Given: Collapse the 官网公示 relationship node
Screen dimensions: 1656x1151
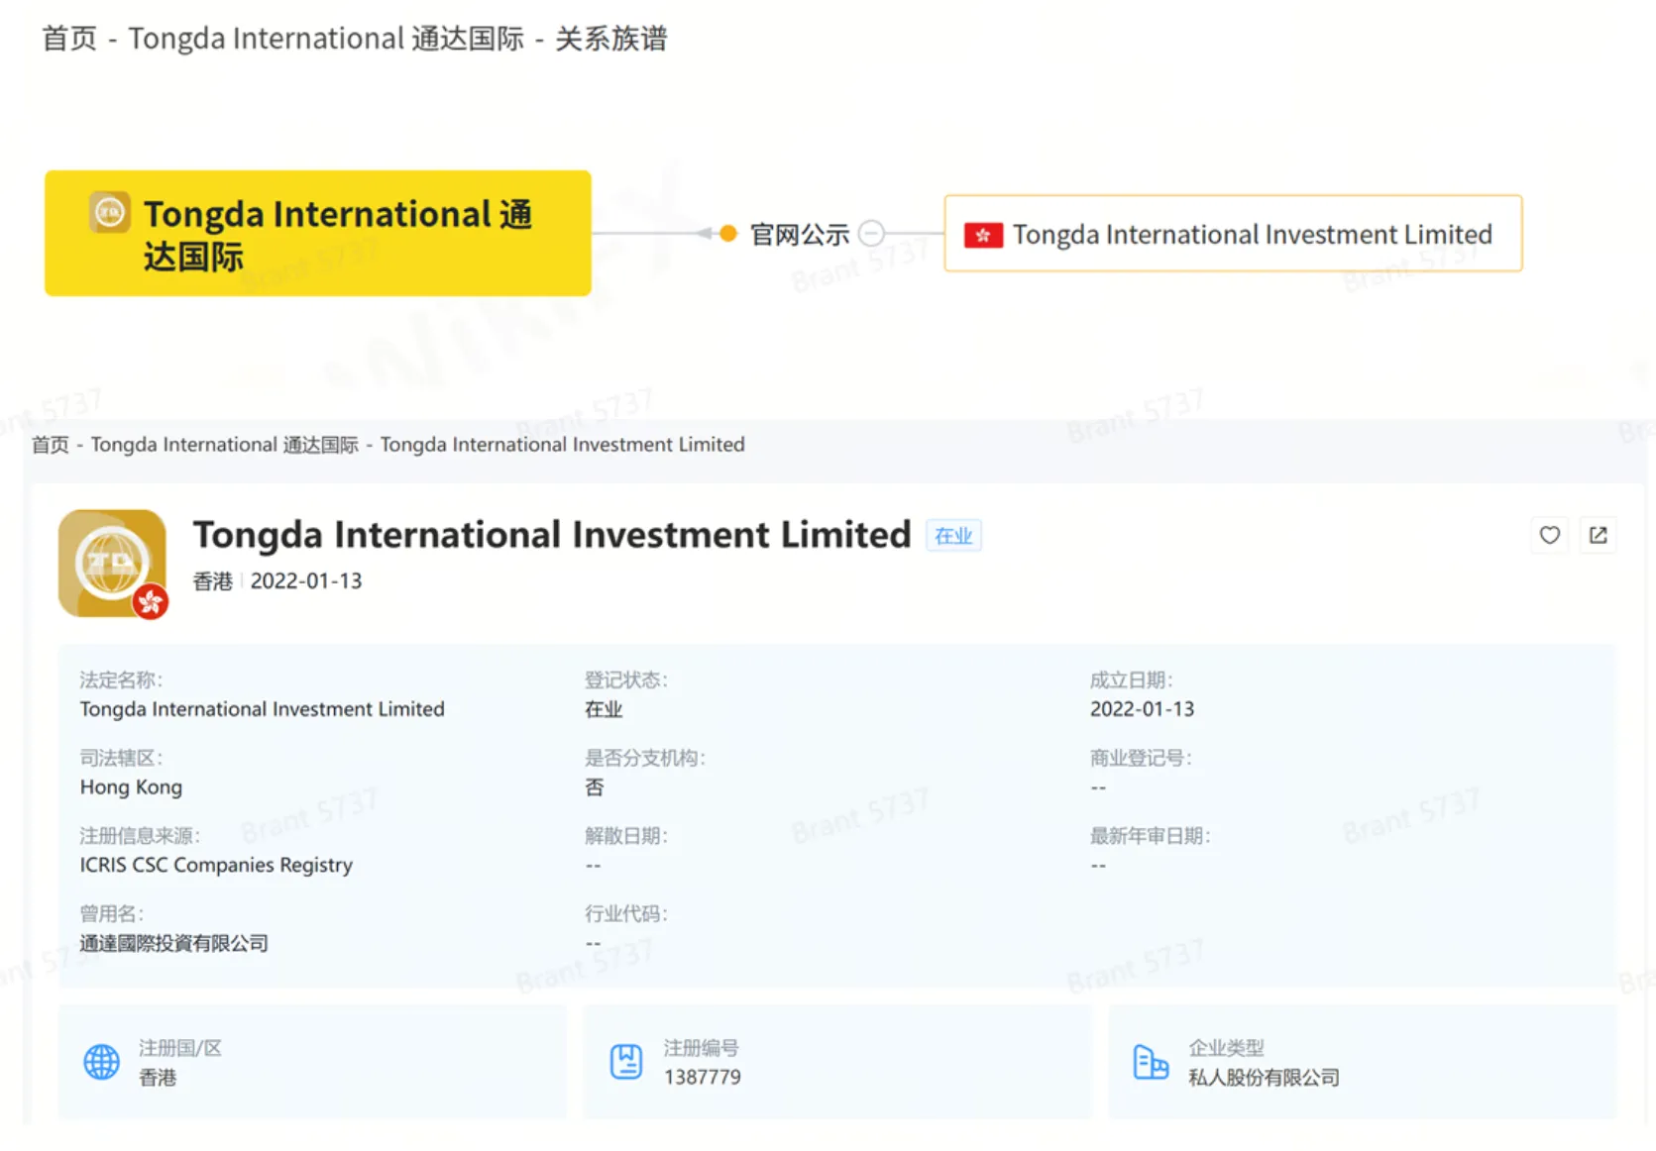Looking at the screenshot, I should (871, 234).
